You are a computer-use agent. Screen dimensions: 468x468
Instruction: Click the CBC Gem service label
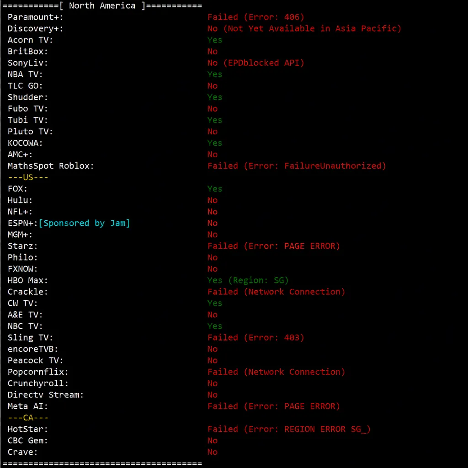[28, 441]
